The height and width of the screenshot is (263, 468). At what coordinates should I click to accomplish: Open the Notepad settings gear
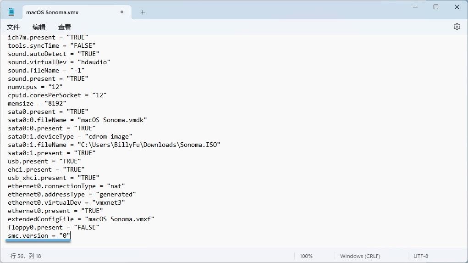[457, 27]
